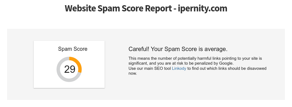Click "Use our main SEO tool" text
292x107 pixels.
pos(150,68)
